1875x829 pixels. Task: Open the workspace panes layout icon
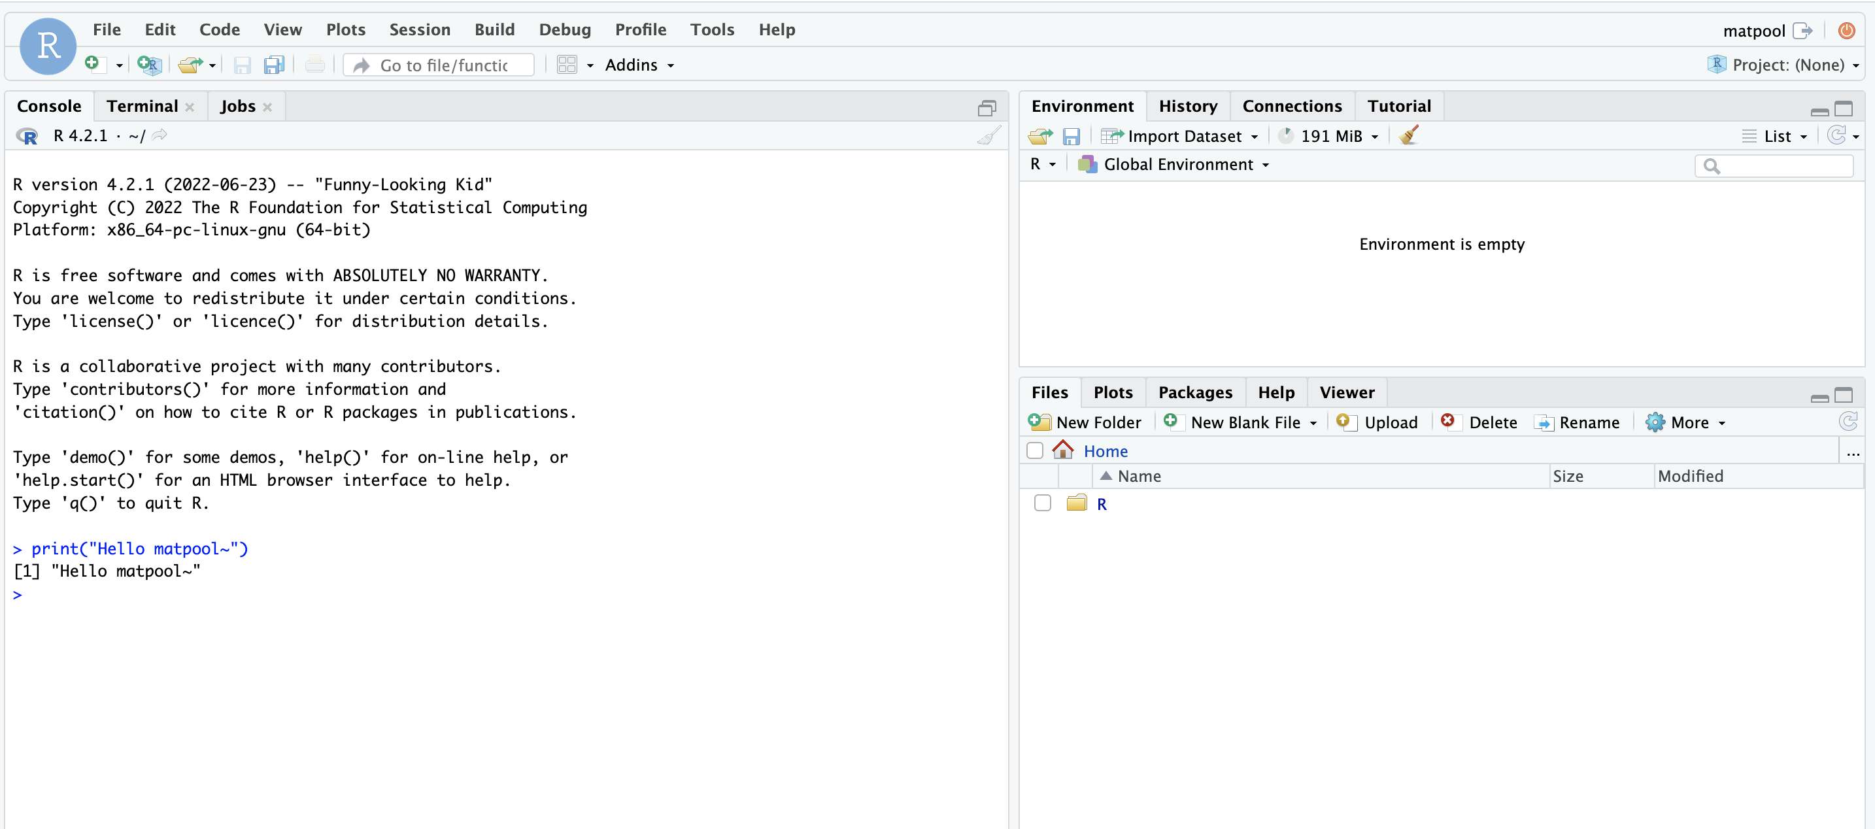(x=567, y=65)
